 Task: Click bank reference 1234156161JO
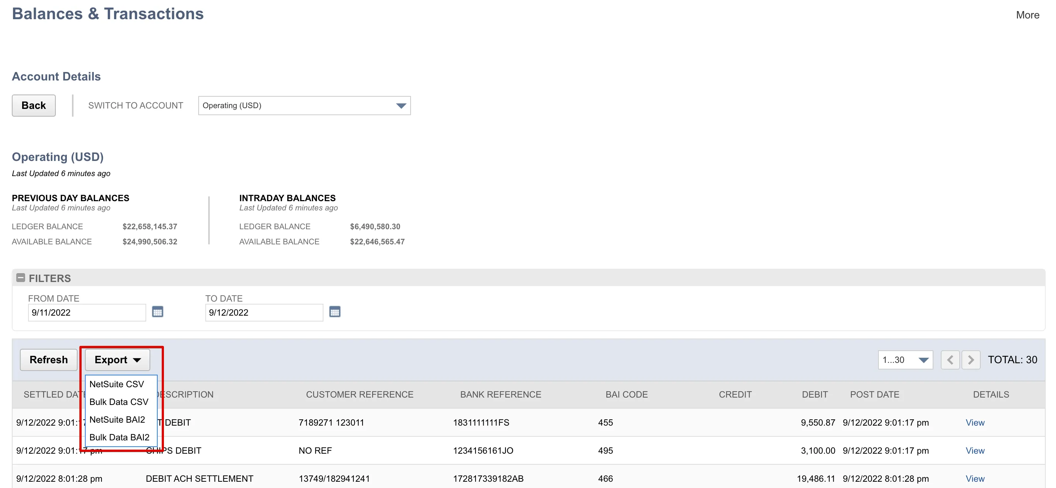tap(483, 451)
